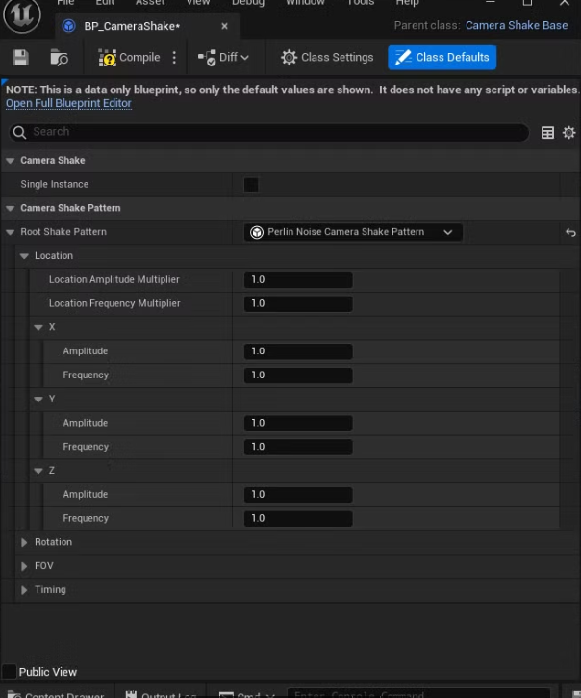Click the property matrix table icon

(x=547, y=132)
